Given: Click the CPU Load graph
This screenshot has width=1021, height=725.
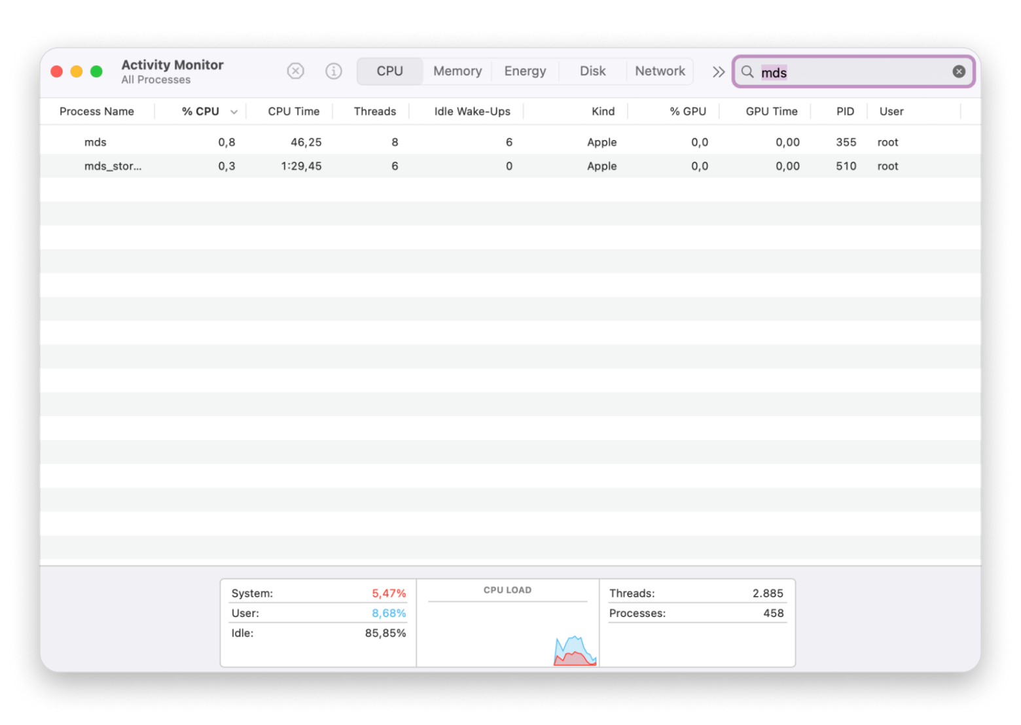Looking at the screenshot, I should (x=508, y=624).
